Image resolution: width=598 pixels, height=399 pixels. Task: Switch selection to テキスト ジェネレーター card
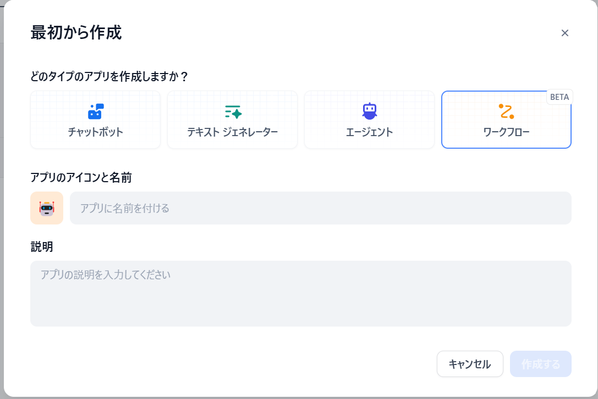232,120
